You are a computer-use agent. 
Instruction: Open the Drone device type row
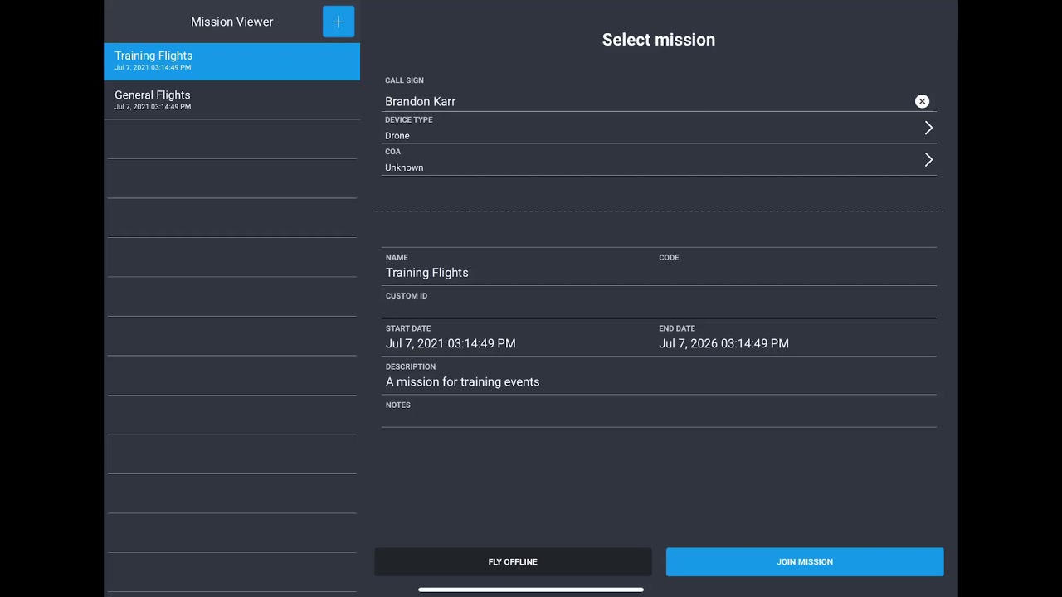[659, 128]
